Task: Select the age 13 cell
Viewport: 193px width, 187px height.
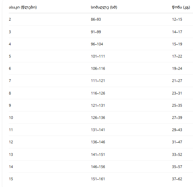Action: click(x=11, y=154)
